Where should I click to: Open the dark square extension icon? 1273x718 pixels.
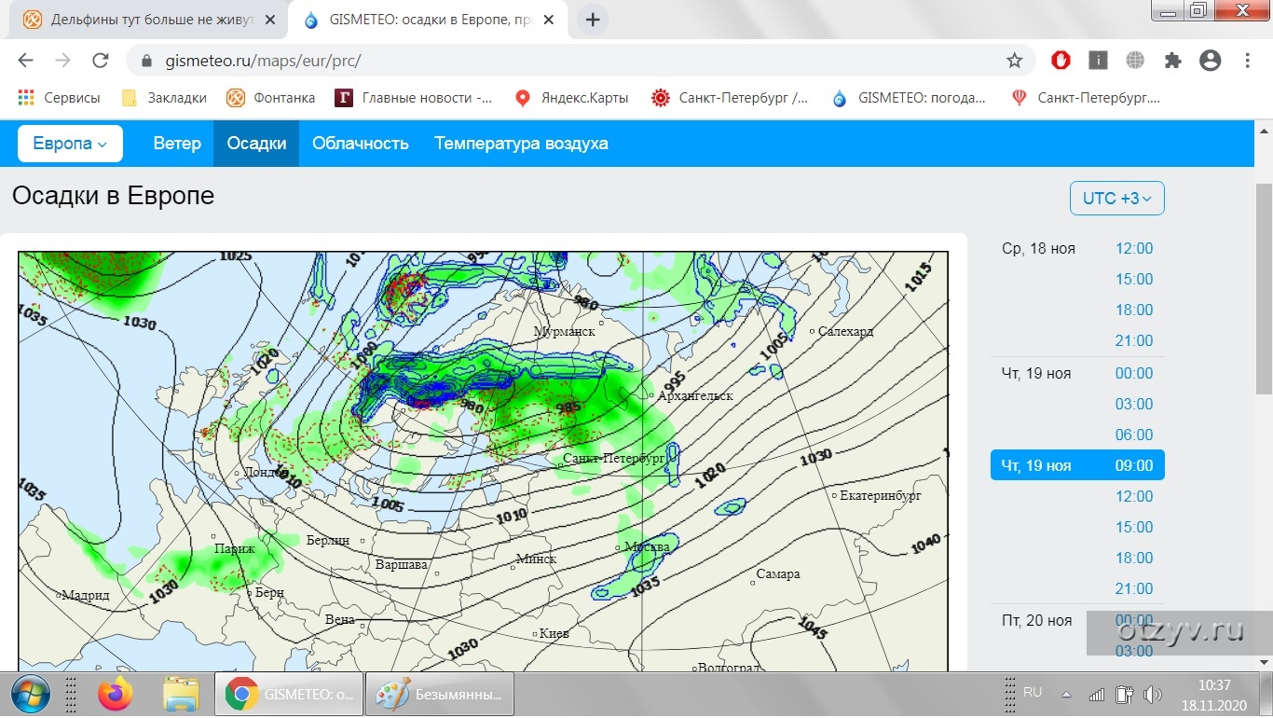(x=1098, y=61)
